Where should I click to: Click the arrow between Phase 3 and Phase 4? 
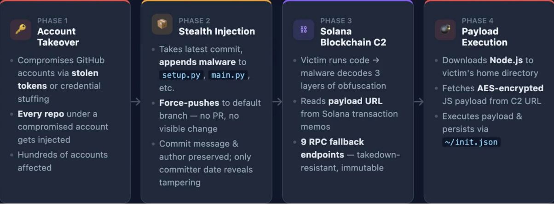(419, 102)
